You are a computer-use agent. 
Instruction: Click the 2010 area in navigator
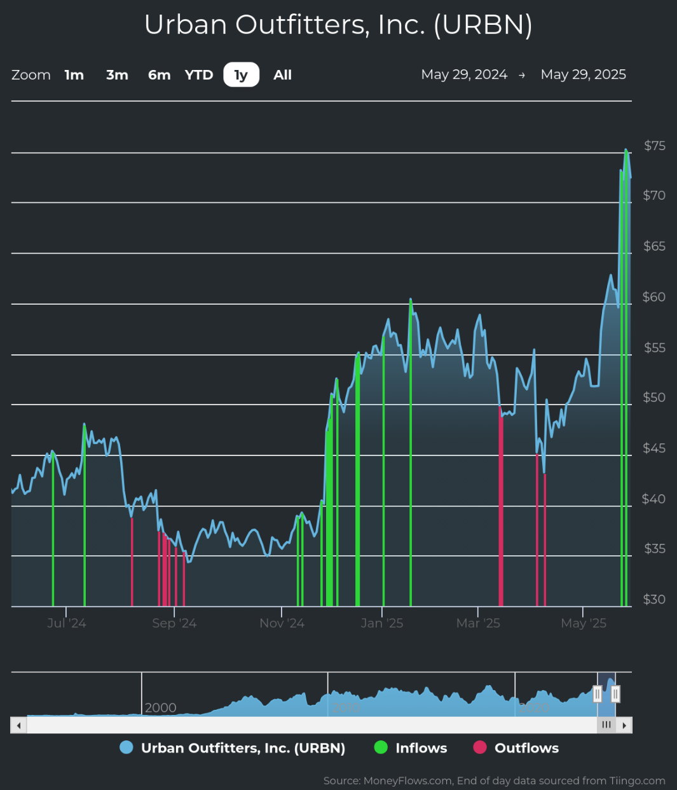[346, 707]
